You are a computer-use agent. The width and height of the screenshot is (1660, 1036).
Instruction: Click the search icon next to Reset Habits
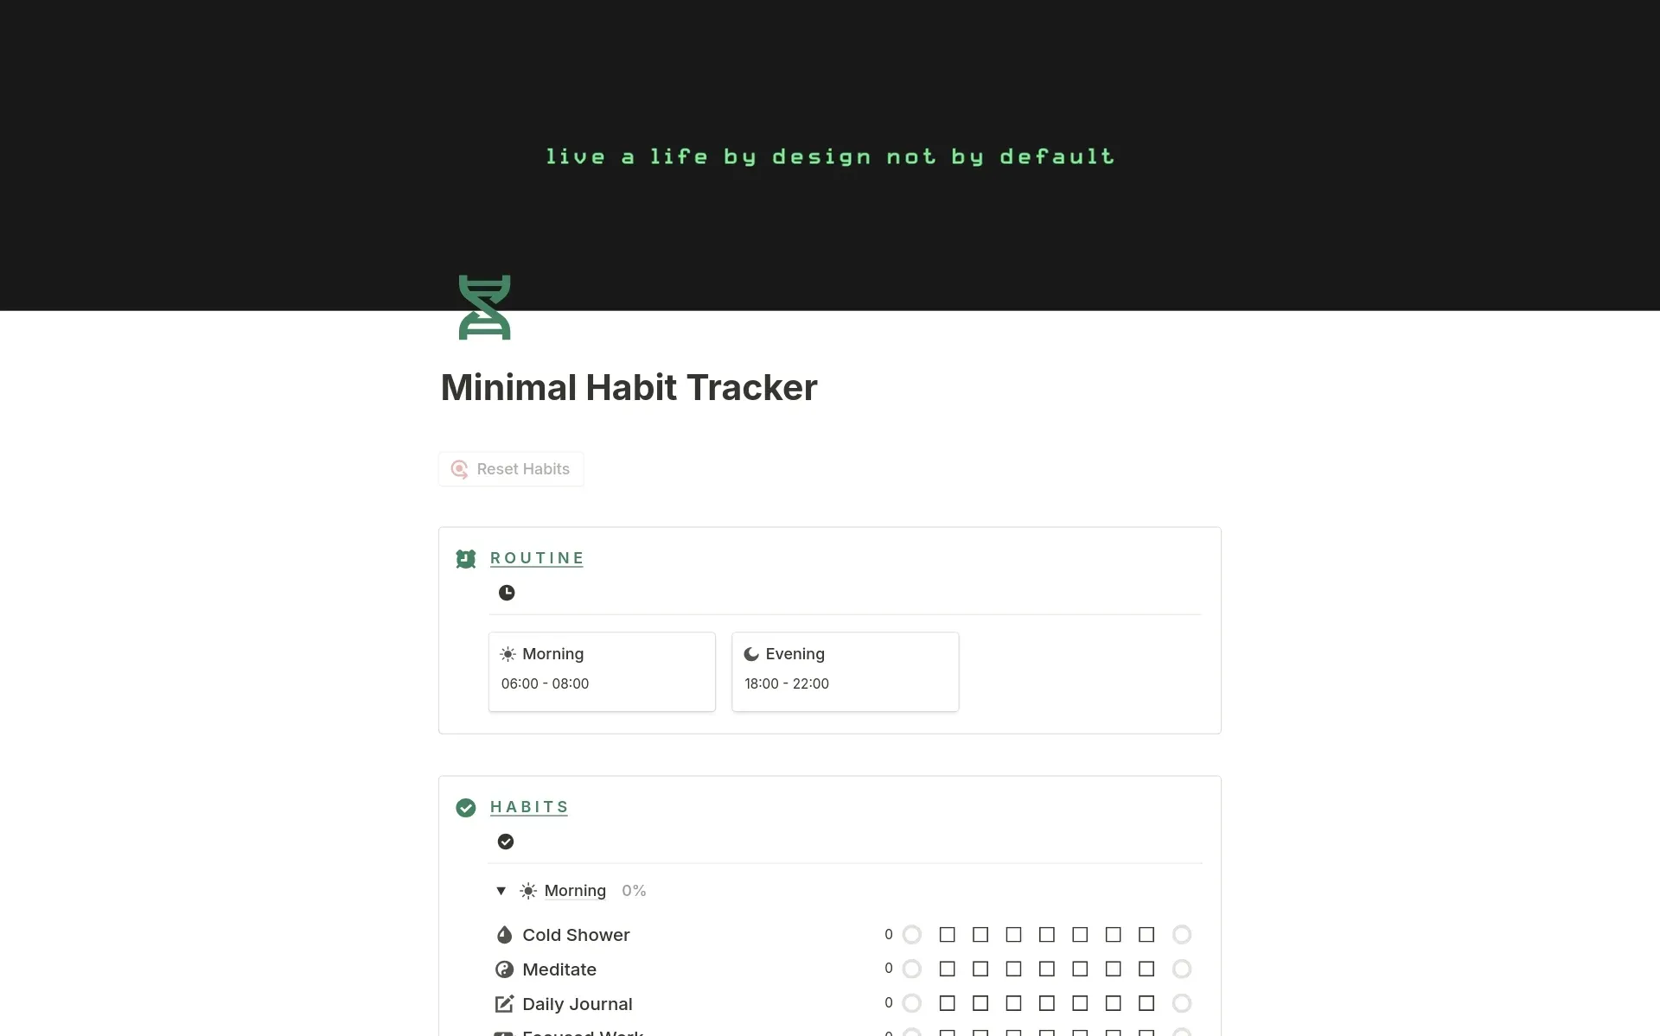click(460, 467)
